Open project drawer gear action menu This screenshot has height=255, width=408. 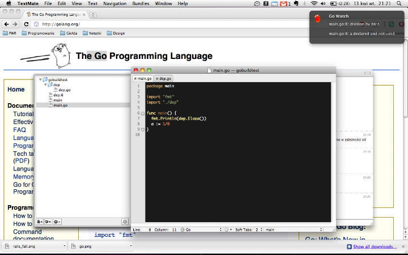click(x=57, y=222)
